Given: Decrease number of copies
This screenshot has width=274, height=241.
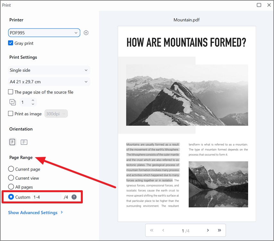Looking at the screenshot, I should pos(33,104).
